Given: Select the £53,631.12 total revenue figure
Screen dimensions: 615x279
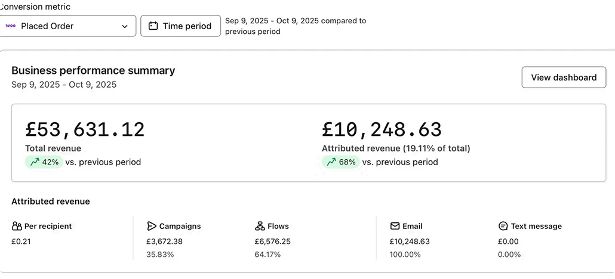Looking at the screenshot, I should [85, 129].
